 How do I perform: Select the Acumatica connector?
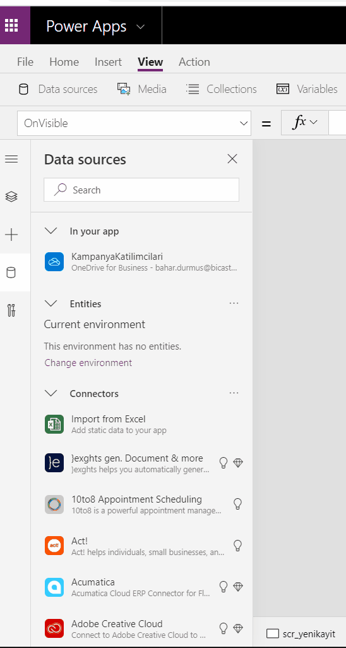[x=141, y=588]
